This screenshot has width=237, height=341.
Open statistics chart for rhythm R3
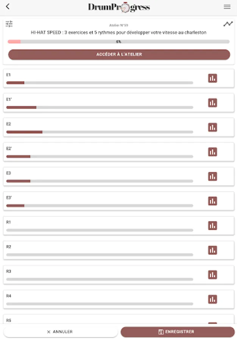212,275
